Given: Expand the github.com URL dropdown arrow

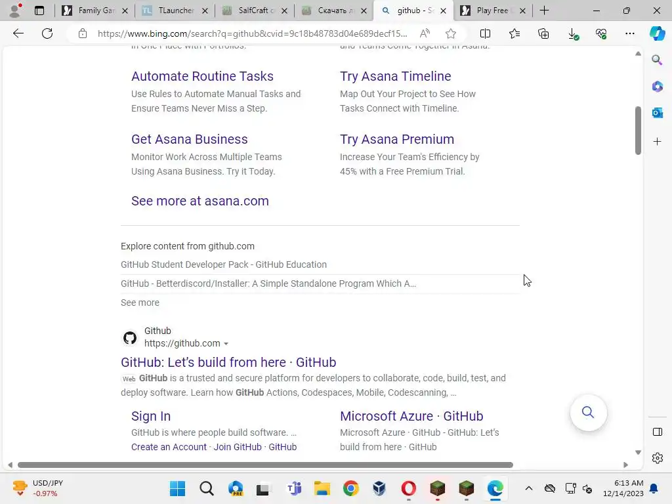Looking at the screenshot, I should pos(226,344).
